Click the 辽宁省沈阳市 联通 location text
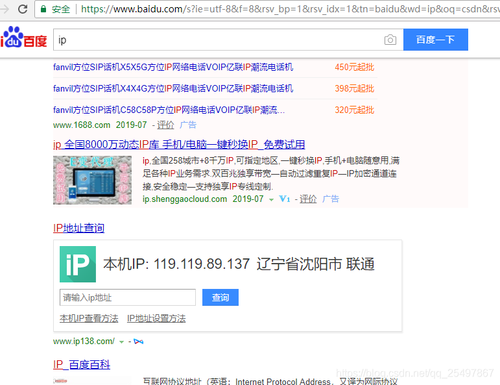 (x=316, y=264)
